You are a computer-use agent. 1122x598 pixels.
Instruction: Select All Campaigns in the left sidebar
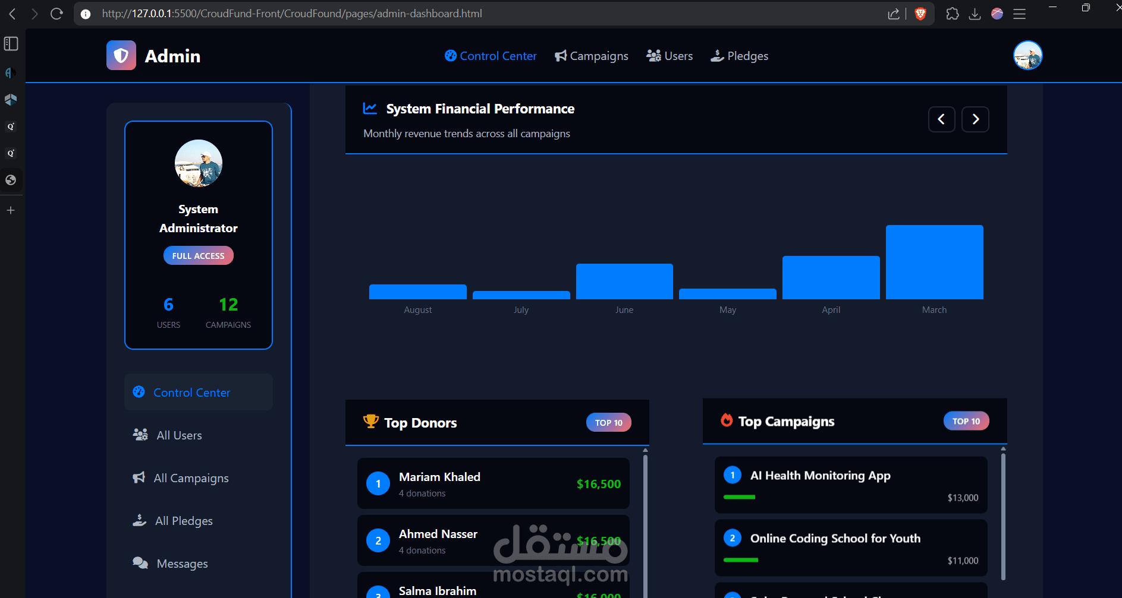[199, 477]
